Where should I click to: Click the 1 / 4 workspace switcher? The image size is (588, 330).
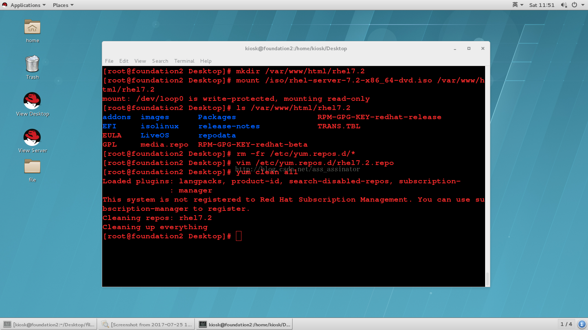click(x=566, y=324)
